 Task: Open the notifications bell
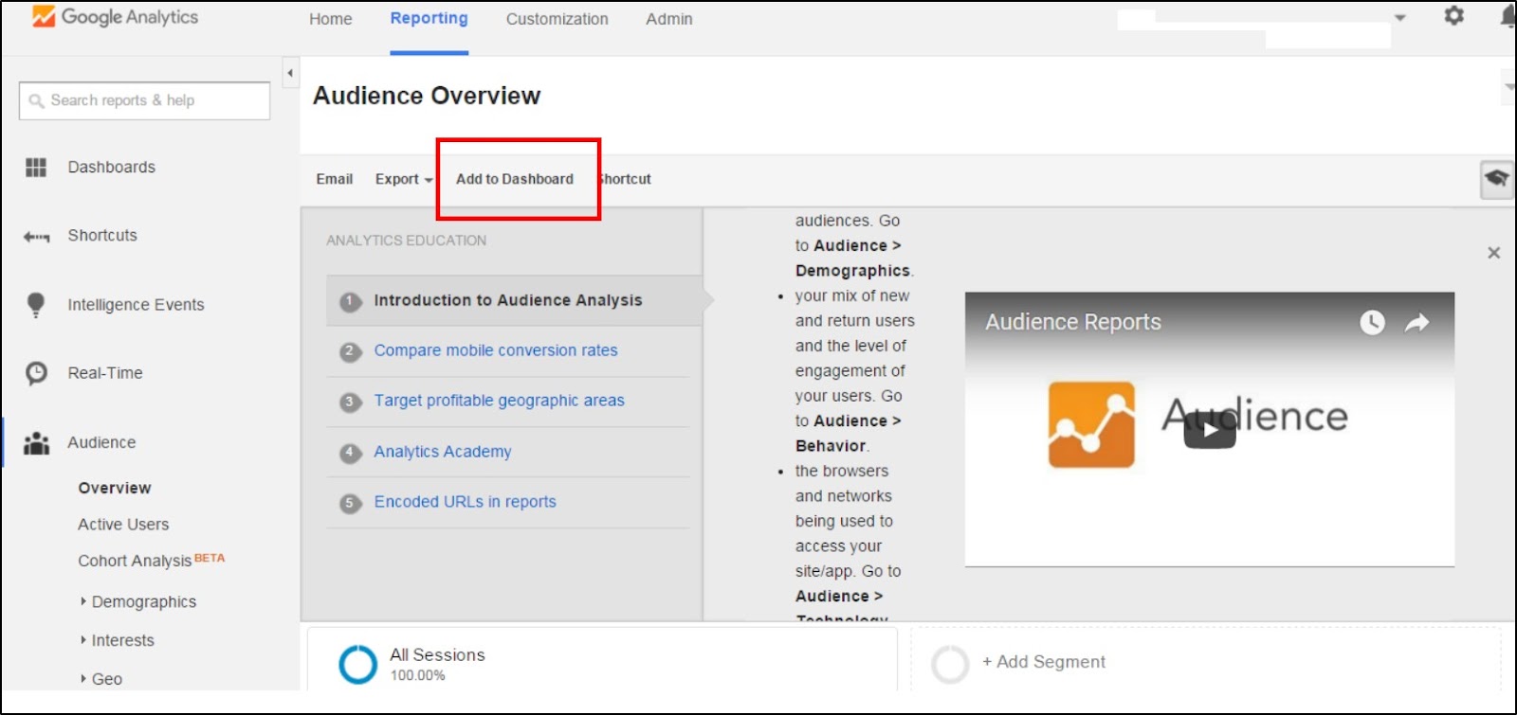(x=1508, y=16)
